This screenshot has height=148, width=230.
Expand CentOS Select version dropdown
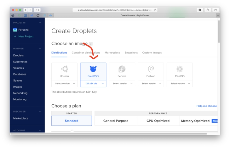click(180, 84)
